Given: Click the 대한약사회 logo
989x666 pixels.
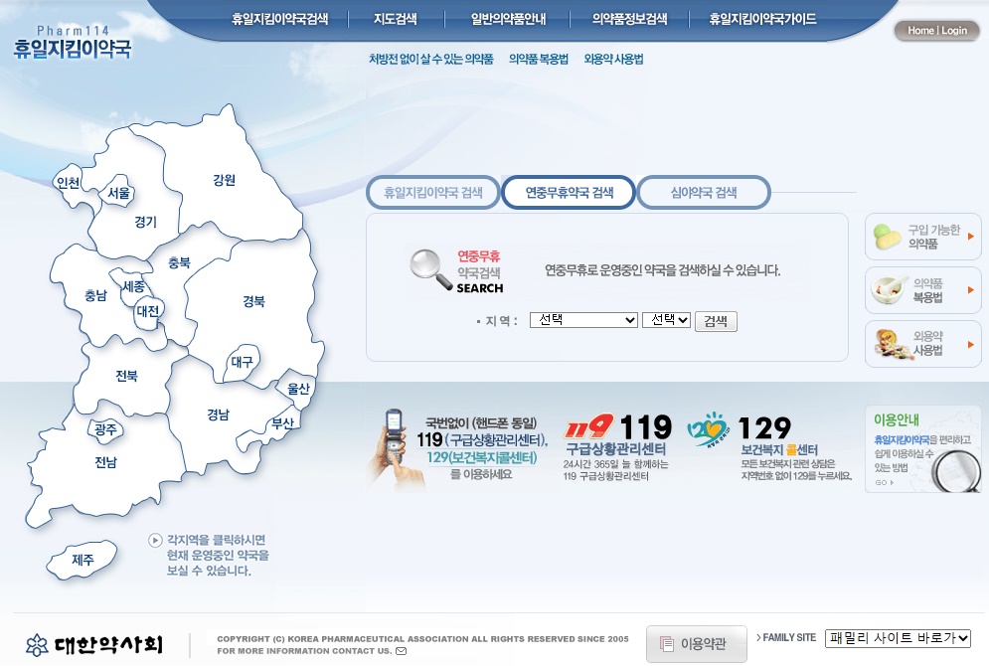Looking at the screenshot, I should (x=94, y=644).
